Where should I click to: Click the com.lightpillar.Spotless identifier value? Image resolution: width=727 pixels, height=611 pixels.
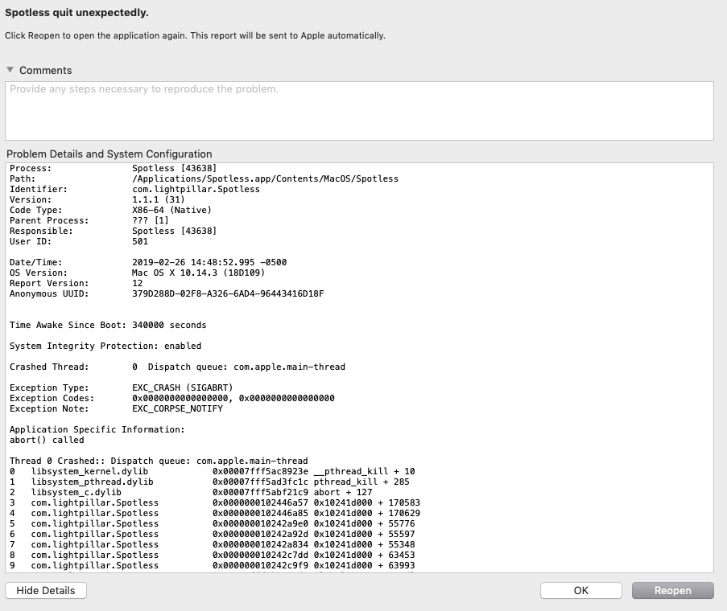tap(196, 189)
